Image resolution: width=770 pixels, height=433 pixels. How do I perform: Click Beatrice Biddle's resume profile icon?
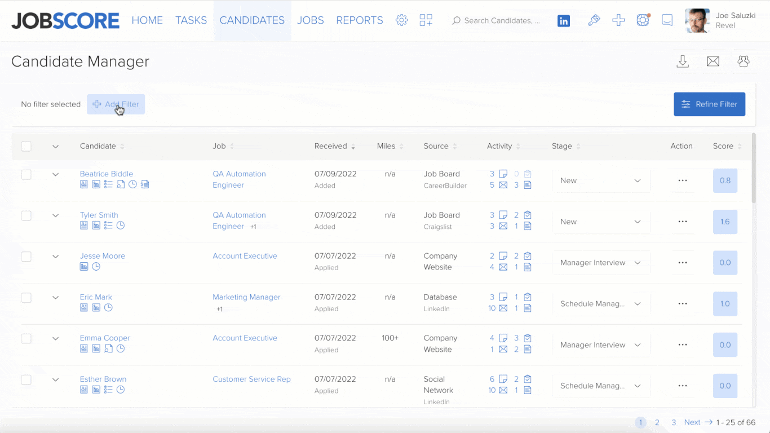(x=84, y=184)
